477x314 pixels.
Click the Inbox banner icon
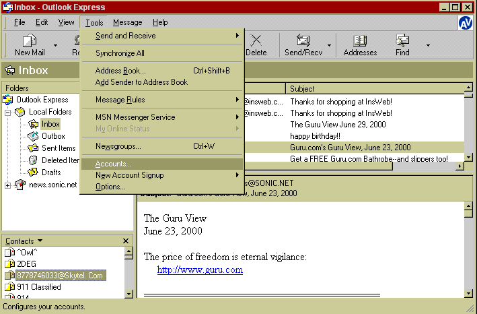click(x=10, y=70)
